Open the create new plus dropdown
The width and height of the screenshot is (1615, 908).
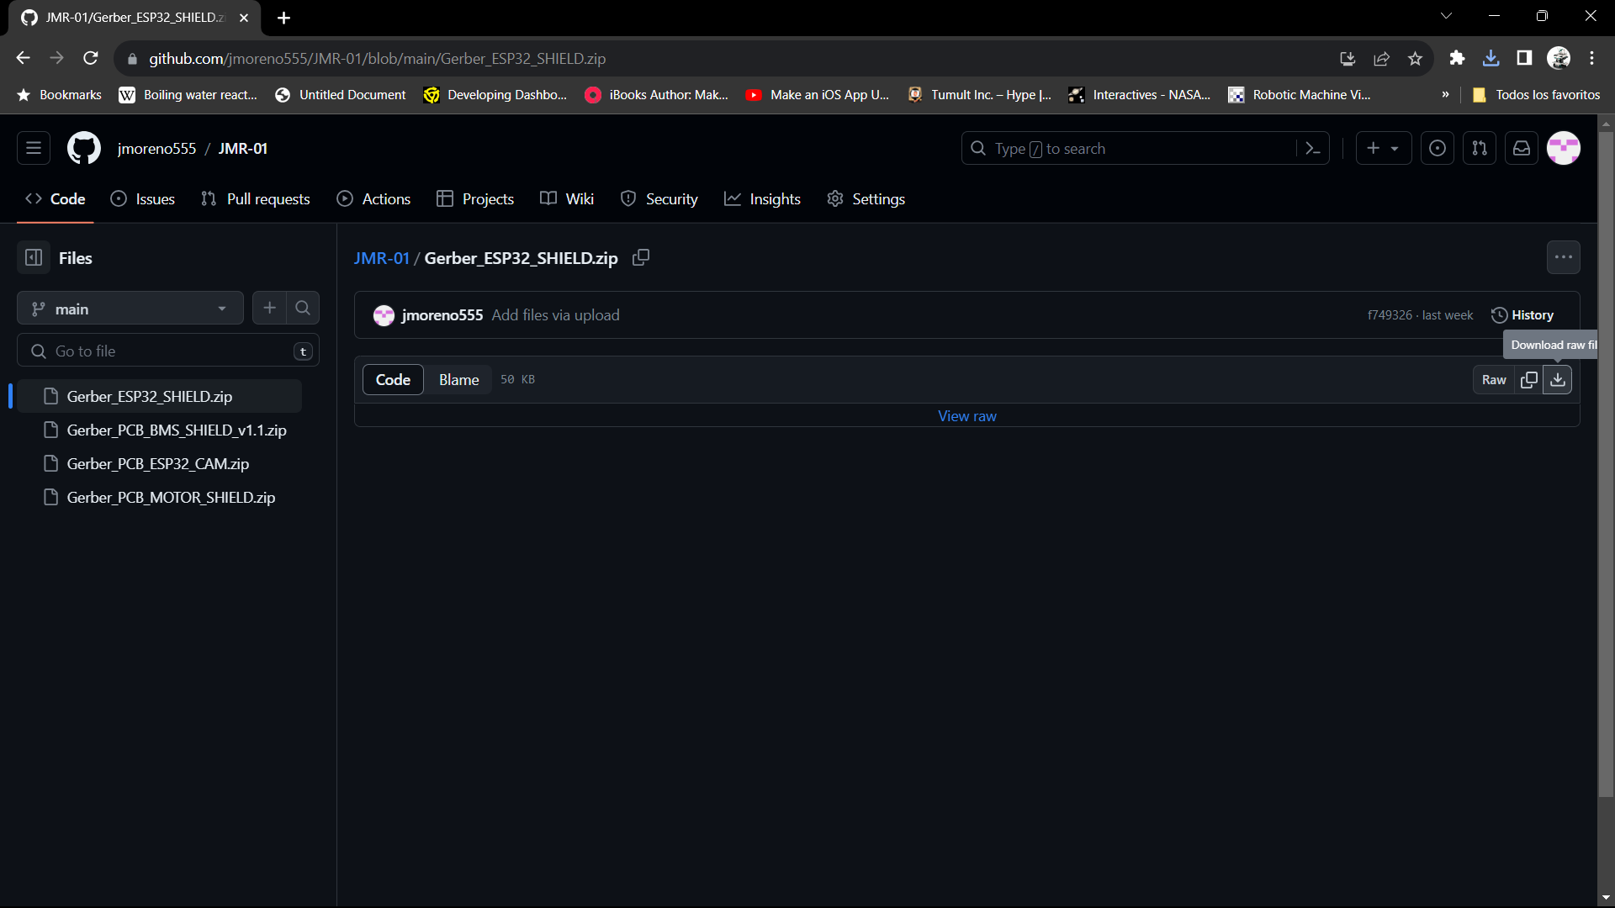pyautogui.click(x=1383, y=149)
